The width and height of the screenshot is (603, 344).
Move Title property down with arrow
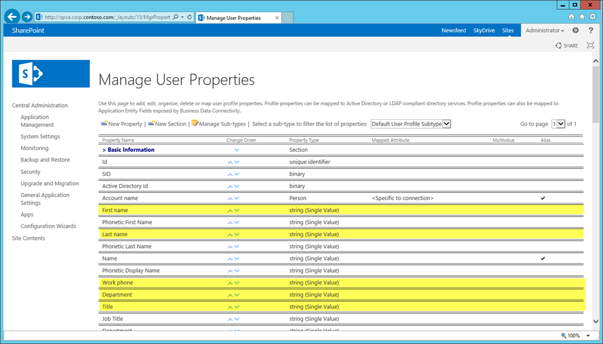click(x=237, y=307)
